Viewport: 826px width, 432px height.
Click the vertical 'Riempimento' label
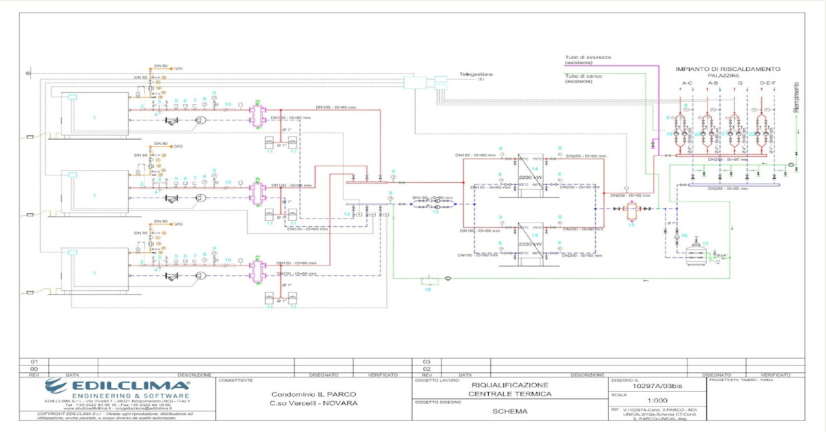(x=796, y=98)
